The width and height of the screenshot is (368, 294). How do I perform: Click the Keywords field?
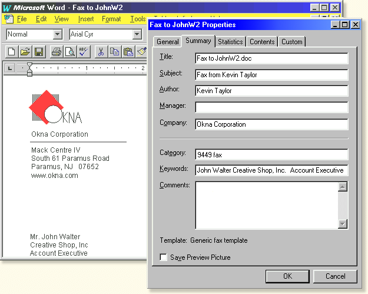271,170
